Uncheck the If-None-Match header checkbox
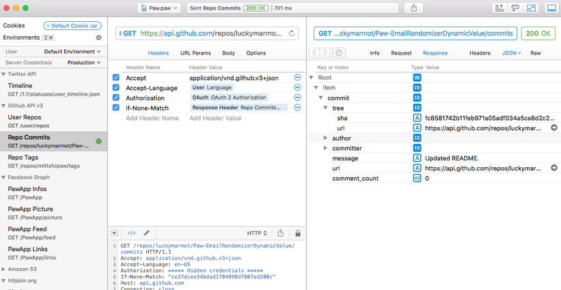This screenshot has height=290, width=561. [x=116, y=108]
